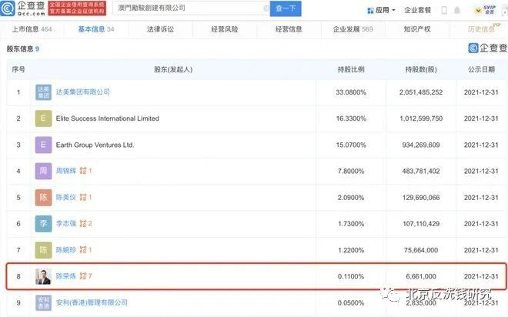This screenshot has height=317, width=508.
Task: Open shareholder 达美集团有限公司 link
Action: [x=82, y=92]
